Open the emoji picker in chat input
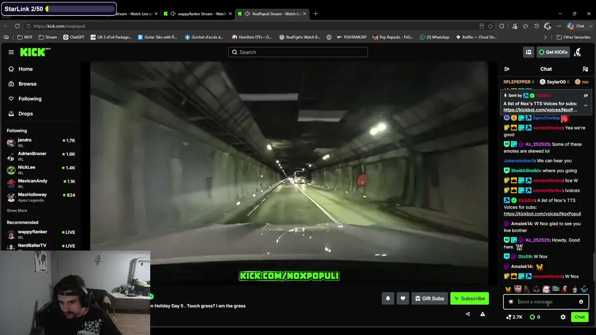The image size is (596, 335). click(x=581, y=302)
